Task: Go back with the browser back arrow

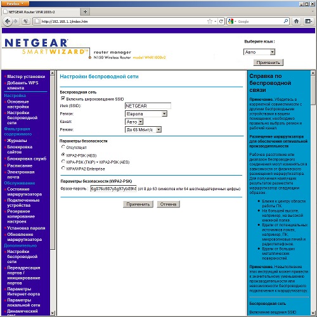Action: tap(8, 21)
